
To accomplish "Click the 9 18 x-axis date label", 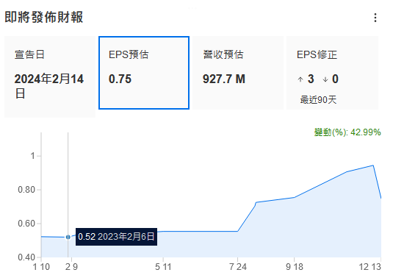I will [x=295, y=267].
